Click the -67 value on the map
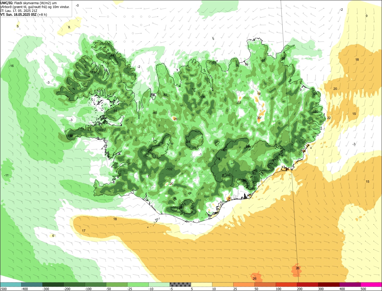 (165, 95)
